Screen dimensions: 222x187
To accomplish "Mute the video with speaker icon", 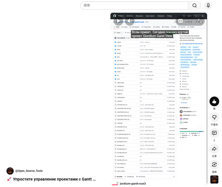I will [130, 21].
